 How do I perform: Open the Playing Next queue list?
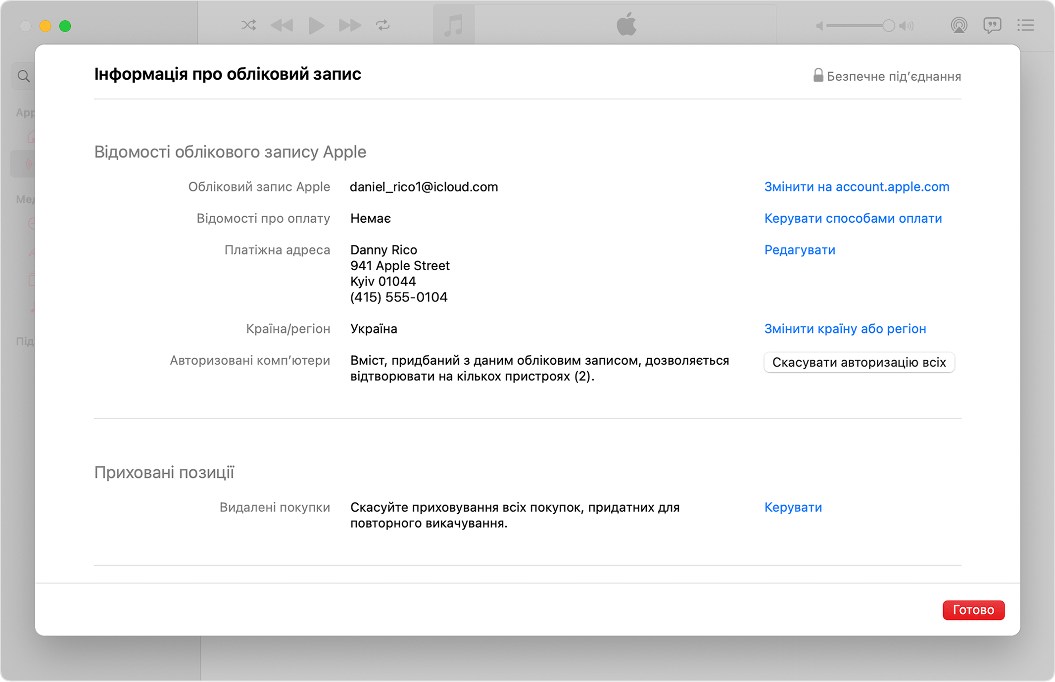[x=1026, y=25]
